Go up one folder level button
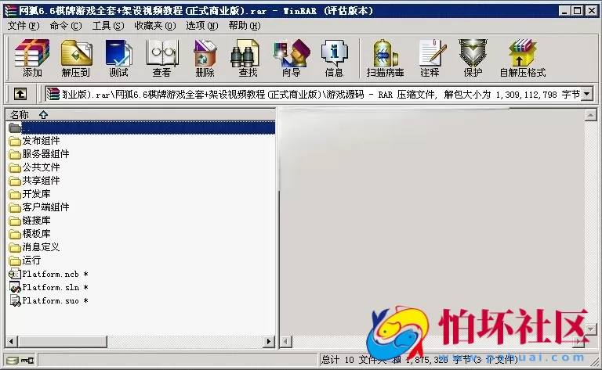This screenshot has width=602, height=370. pos(20,94)
